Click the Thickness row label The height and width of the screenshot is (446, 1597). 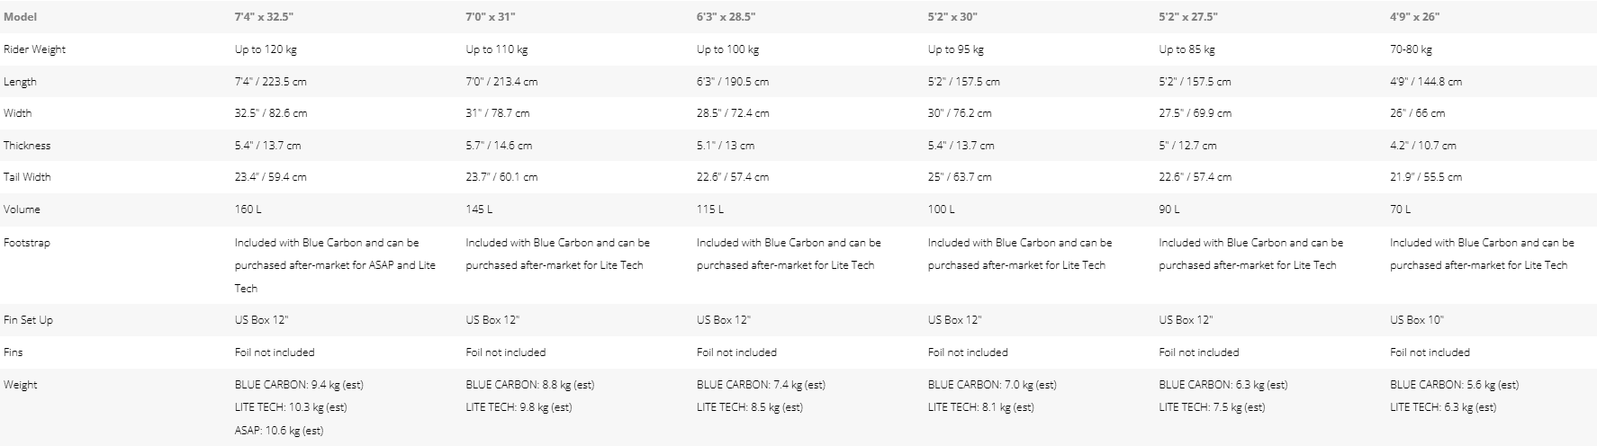coord(27,146)
